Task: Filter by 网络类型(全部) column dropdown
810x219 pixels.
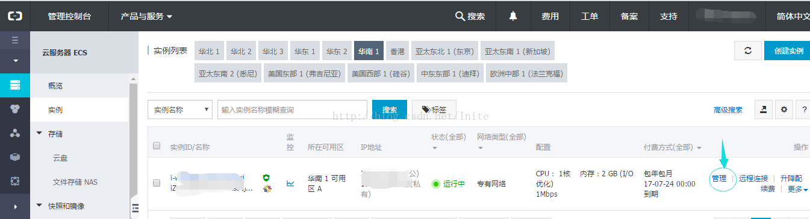Action: click(x=501, y=142)
